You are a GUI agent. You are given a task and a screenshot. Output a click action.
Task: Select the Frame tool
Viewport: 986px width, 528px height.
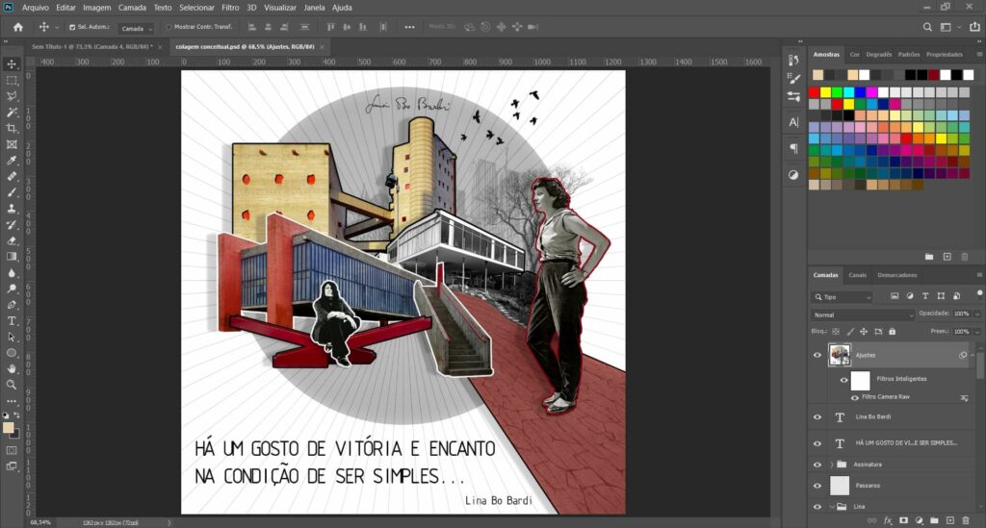tap(12, 144)
